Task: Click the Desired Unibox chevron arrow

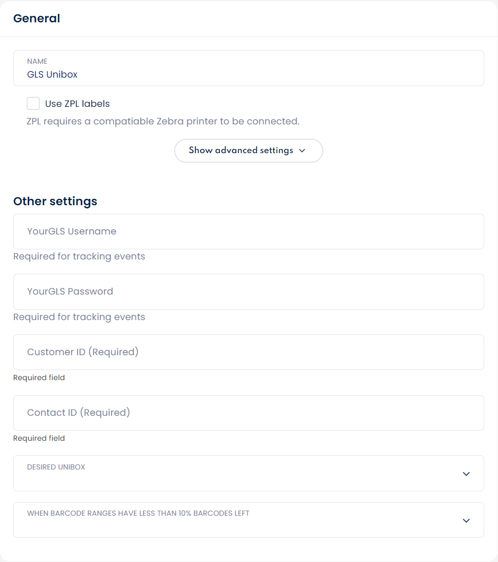Action: tap(466, 474)
